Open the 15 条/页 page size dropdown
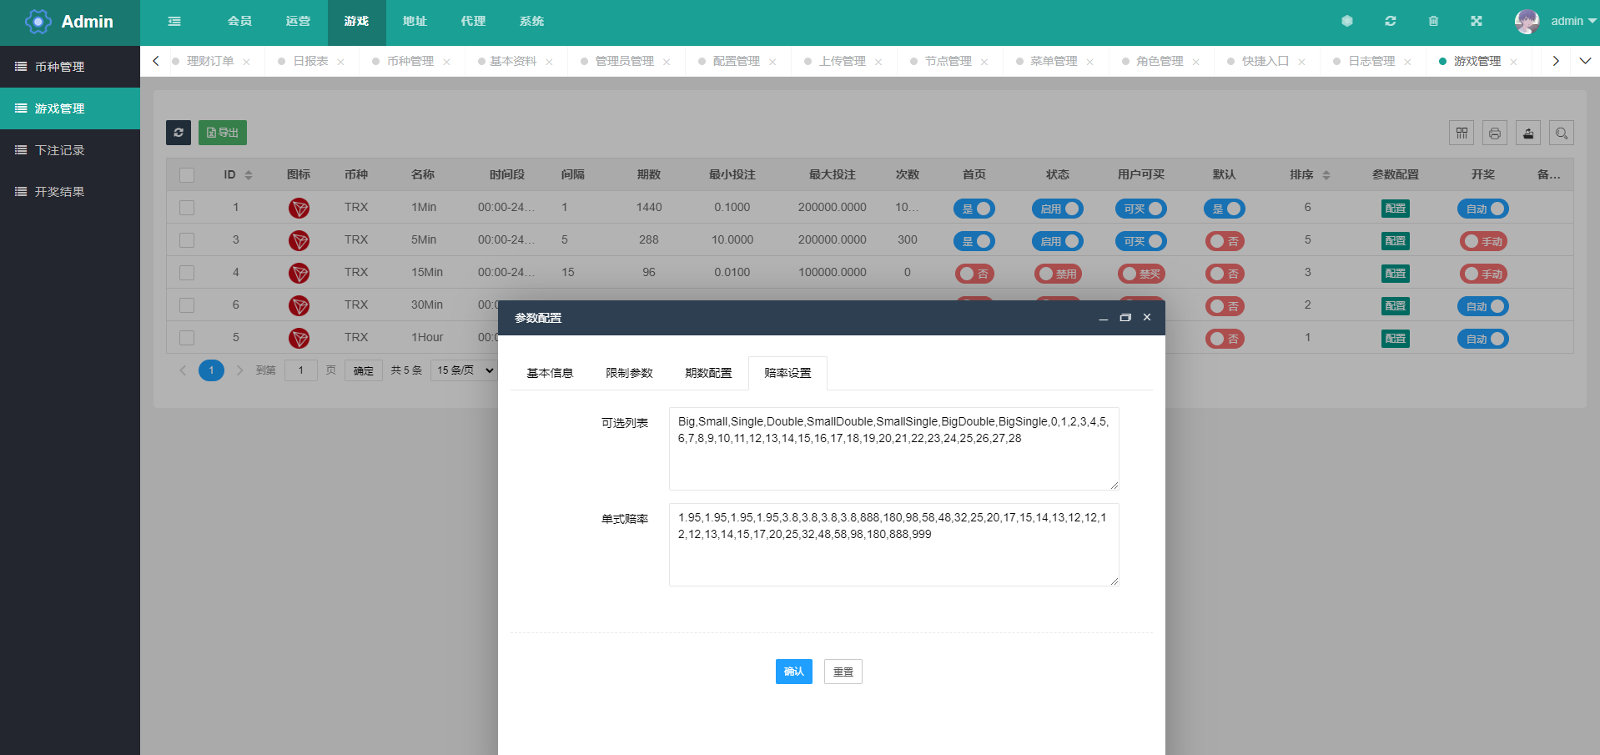This screenshot has height=755, width=1600. point(465,370)
